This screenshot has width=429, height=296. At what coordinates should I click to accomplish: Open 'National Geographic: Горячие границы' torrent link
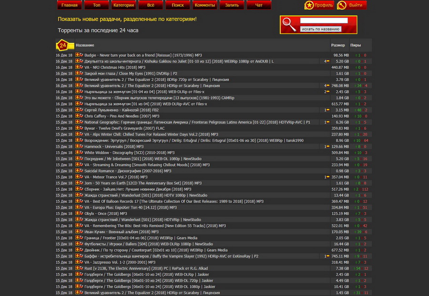click(x=197, y=122)
